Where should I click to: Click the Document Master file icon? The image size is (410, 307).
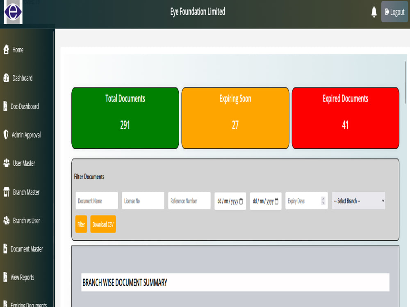point(5,248)
